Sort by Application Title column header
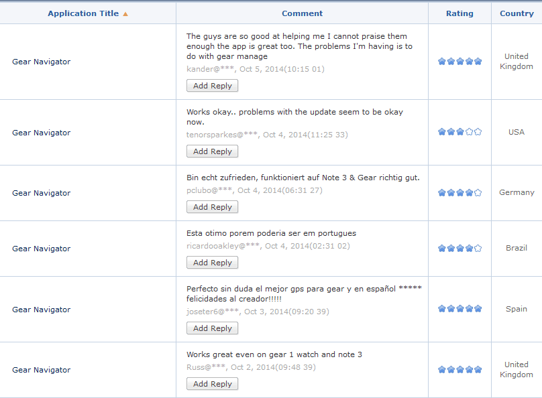The height and width of the screenshot is (398, 542). click(83, 13)
